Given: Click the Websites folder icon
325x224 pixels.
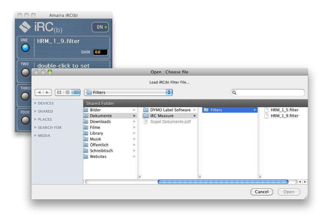Looking at the screenshot, I should [86, 157].
